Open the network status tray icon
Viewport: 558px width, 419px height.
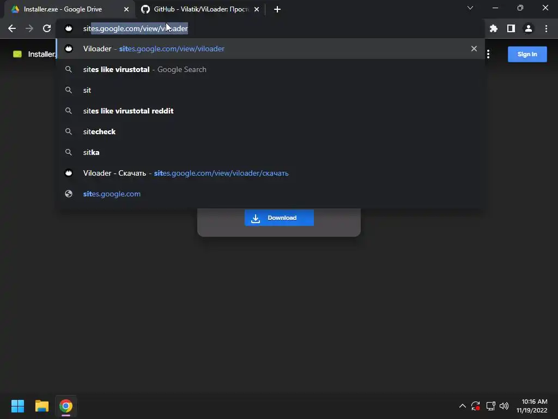(491, 406)
